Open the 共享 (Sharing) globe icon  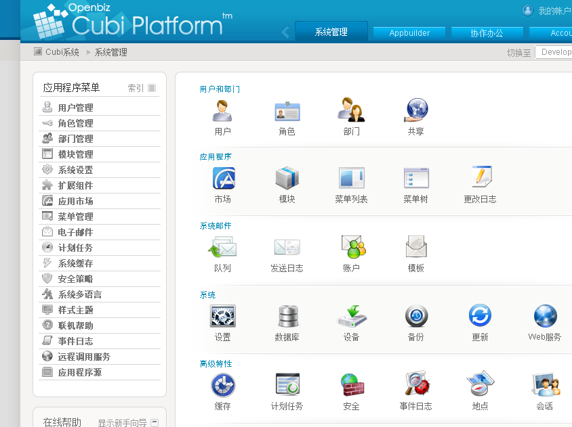point(416,110)
